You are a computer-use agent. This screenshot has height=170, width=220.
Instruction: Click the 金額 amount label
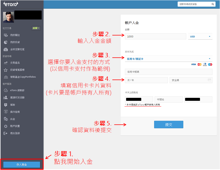127,29
